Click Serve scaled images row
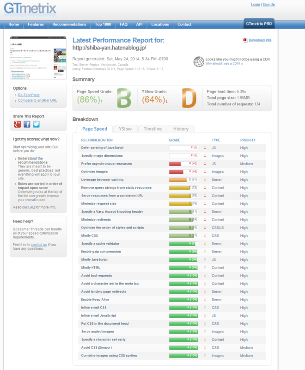305x370 pixels. pos(172,332)
